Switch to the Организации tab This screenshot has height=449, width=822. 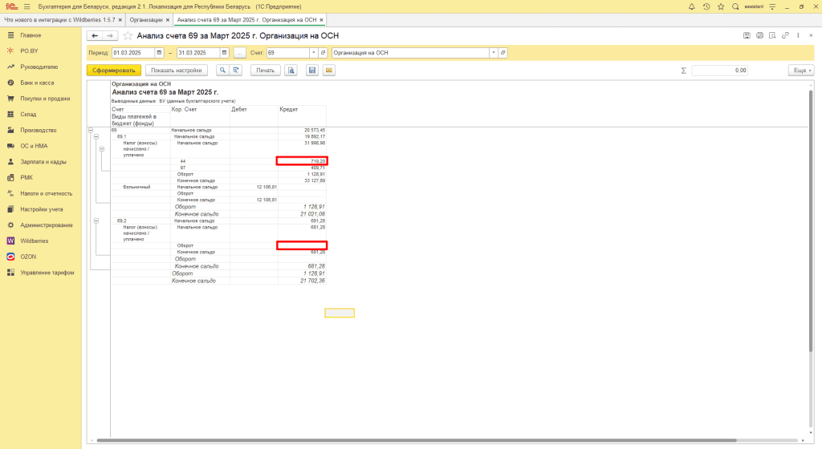(x=147, y=18)
